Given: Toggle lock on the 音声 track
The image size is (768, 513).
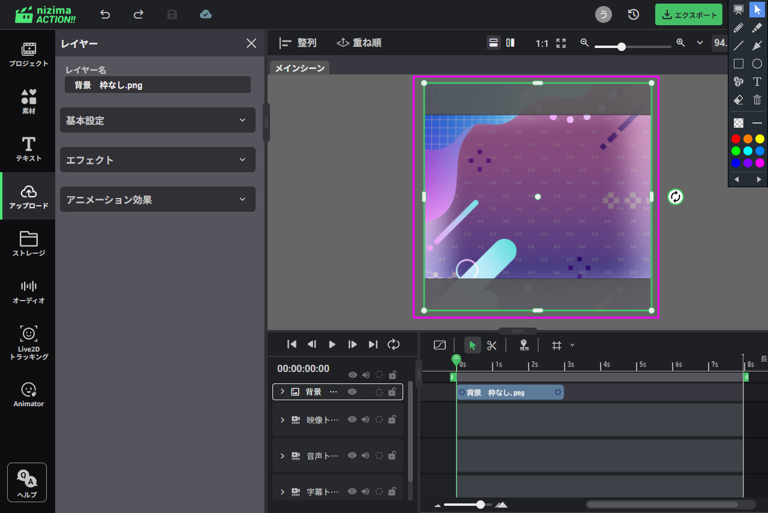Looking at the screenshot, I should pyautogui.click(x=392, y=456).
